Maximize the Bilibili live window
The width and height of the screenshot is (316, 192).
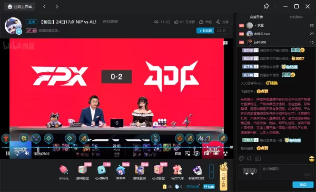click(x=297, y=6)
